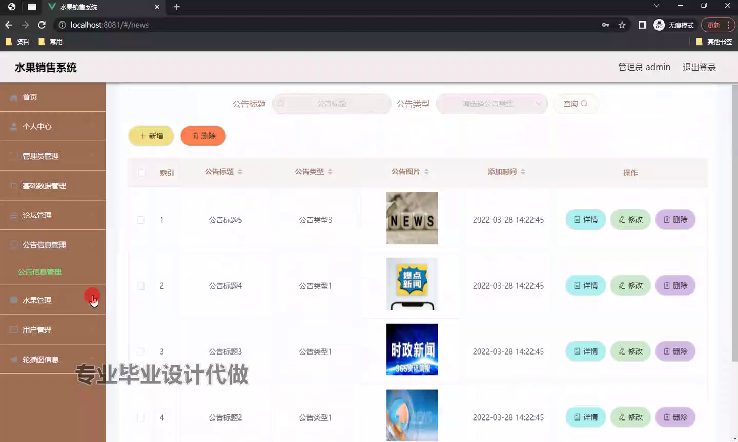The width and height of the screenshot is (738, 442).
Task: View 详情 for 公告标题3
Action: coord(586,351)
